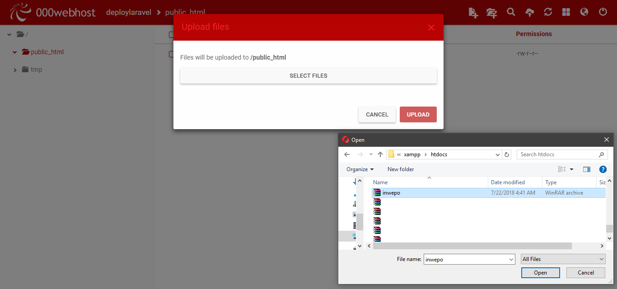The height and width of the screenshot is (289, 617).
Task: Click CANCEL in the Upload files modal
Action: click(377, 115)
